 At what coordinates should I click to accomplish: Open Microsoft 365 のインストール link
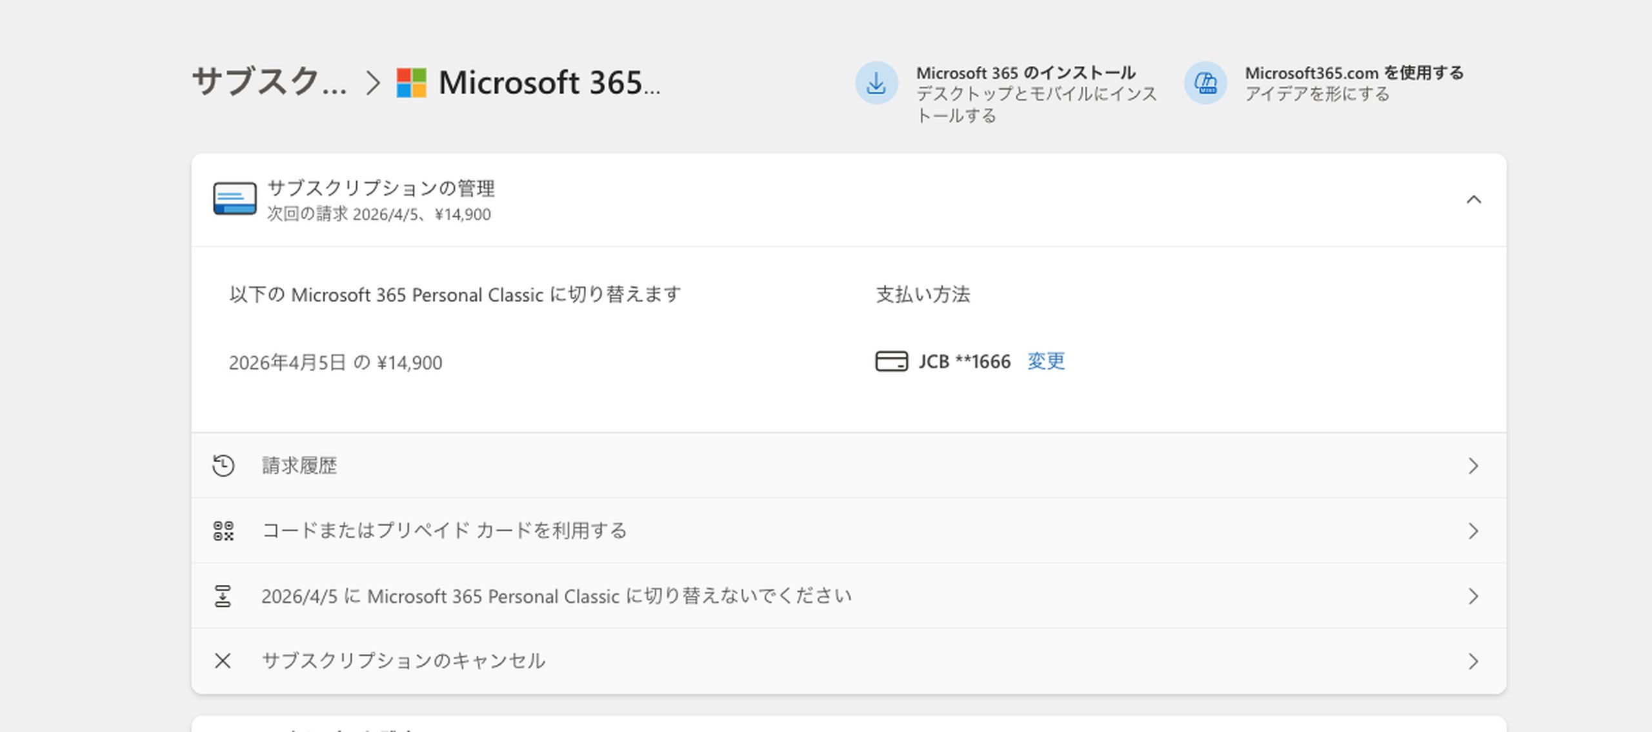coord(1025,73)
